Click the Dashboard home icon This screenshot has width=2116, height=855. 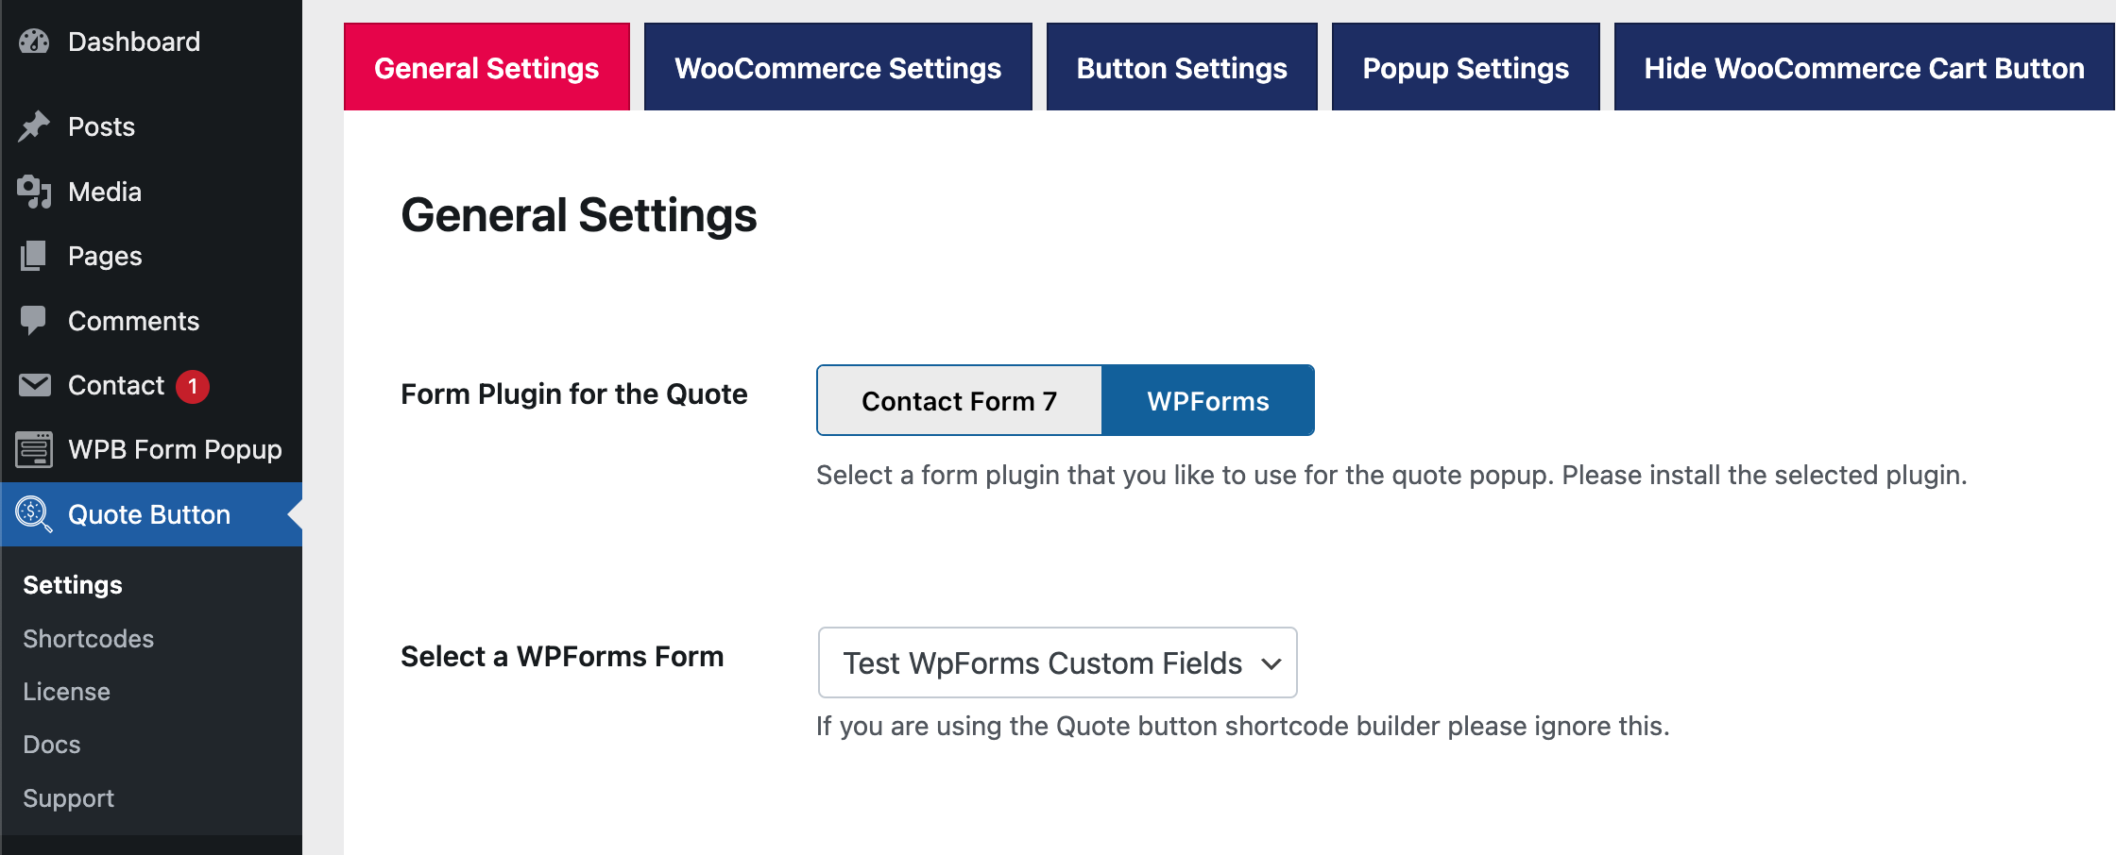tap(34, 42)
